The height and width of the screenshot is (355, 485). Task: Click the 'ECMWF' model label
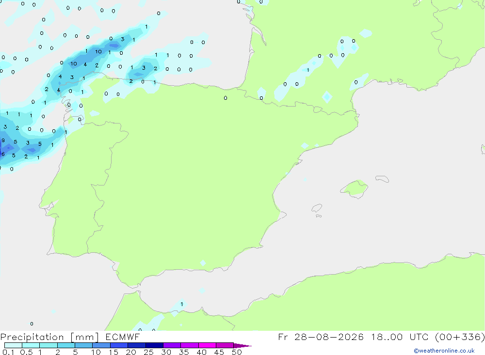123,337
